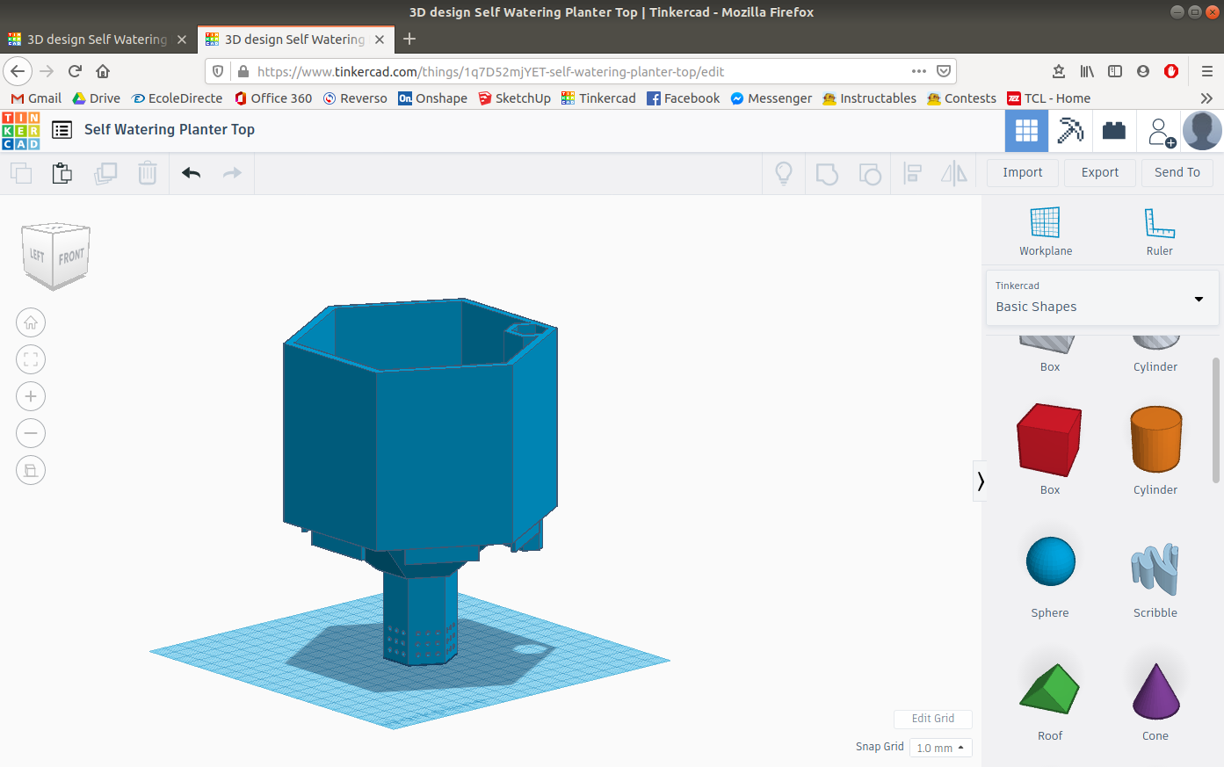Image resolution: width=1224 pixels, height=767 pixels.
Task: Click the Ungroup icon in the toolbar
Action: coord(870,173)
